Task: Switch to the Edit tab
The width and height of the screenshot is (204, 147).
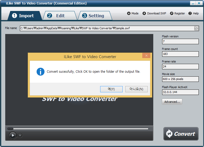Action: pos(60,16)
